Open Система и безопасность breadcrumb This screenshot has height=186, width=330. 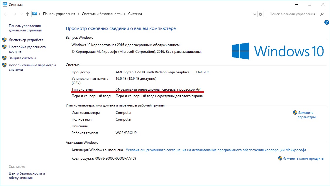pyautogui.click(x=101, y=14)
